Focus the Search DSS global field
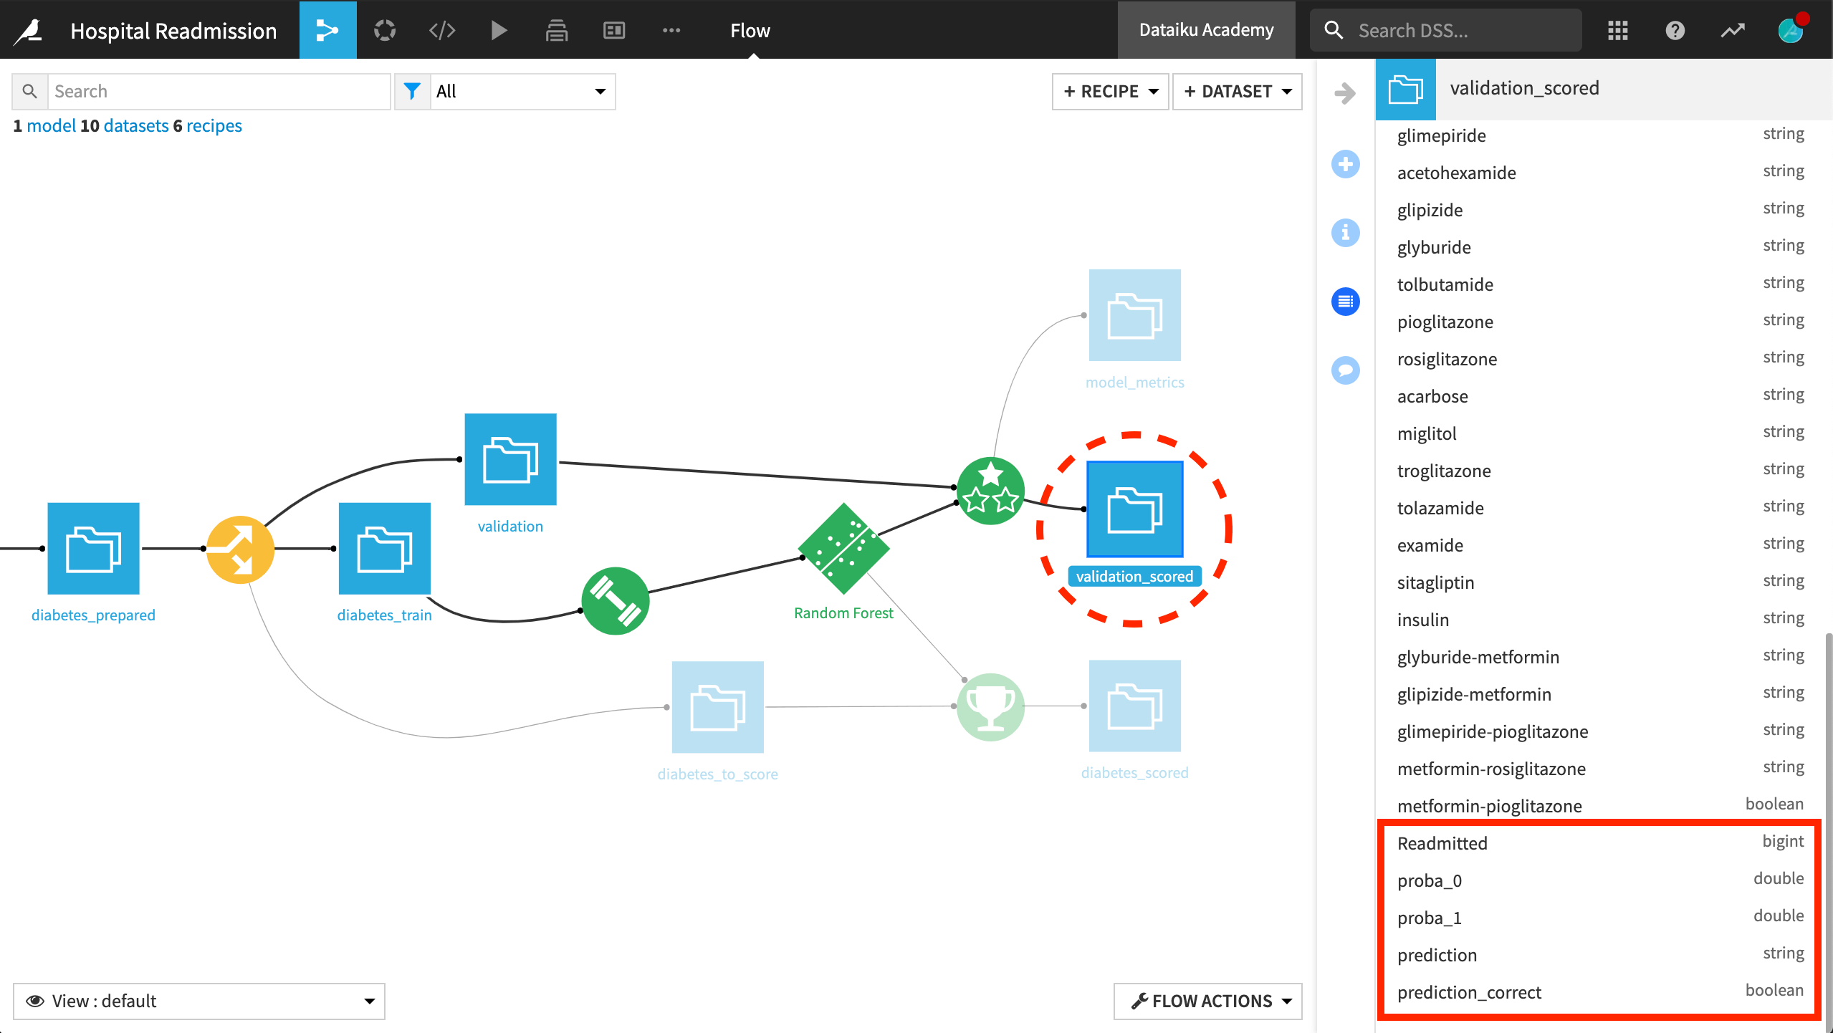 pyautogui.click(x=1445, y=30)
